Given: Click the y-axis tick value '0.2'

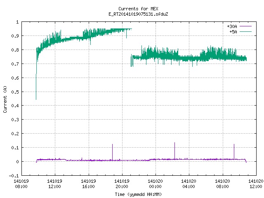Looking at the screenshot, I should coord(15,134).
